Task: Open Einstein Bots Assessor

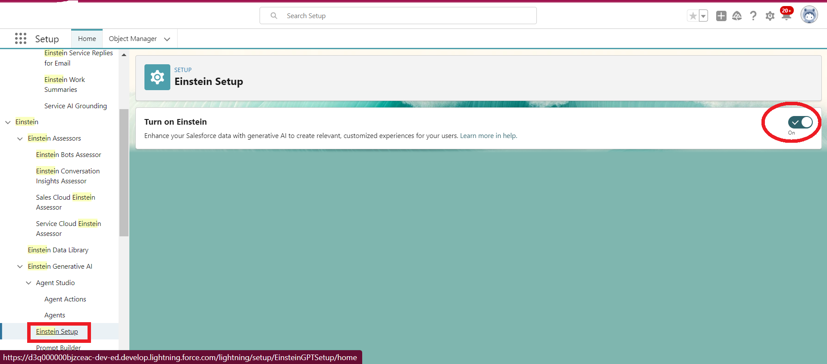Action: tap(69, 154)
